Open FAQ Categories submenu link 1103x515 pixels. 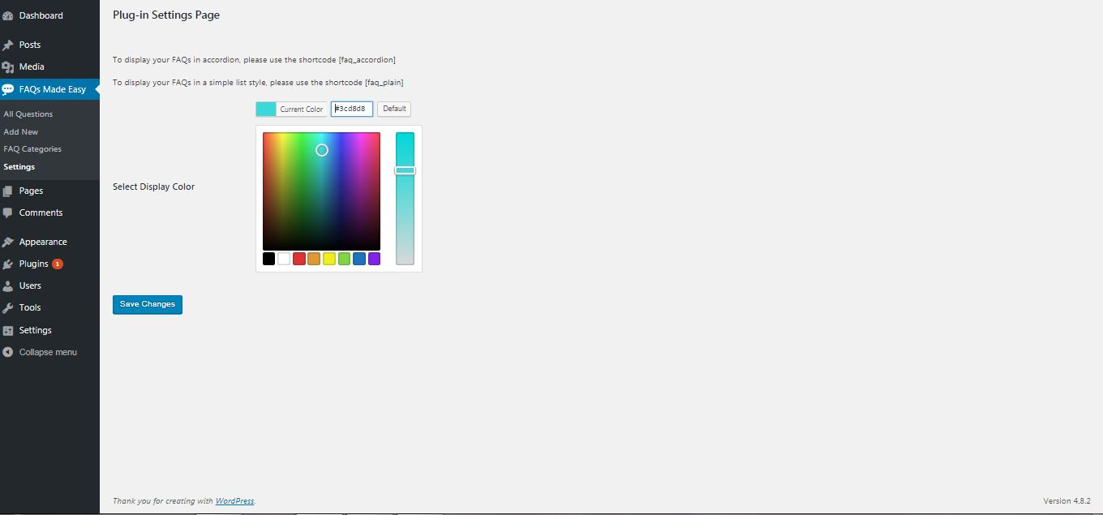point(32,149)
